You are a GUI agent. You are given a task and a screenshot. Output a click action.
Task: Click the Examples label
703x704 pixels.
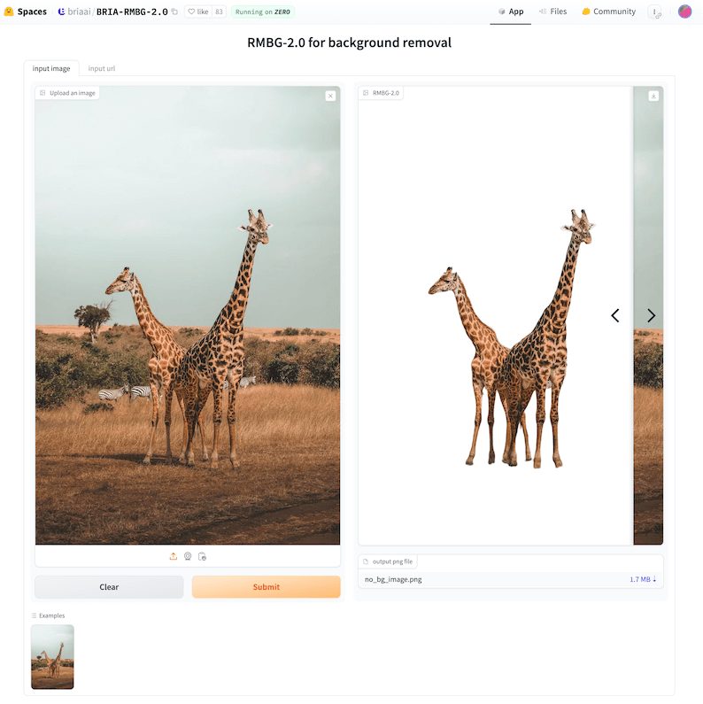point(48,615)
